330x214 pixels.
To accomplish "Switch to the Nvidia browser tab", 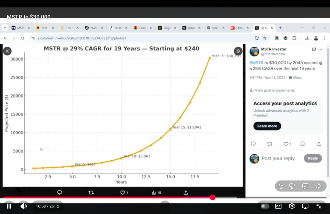I will tap(92, 28).
